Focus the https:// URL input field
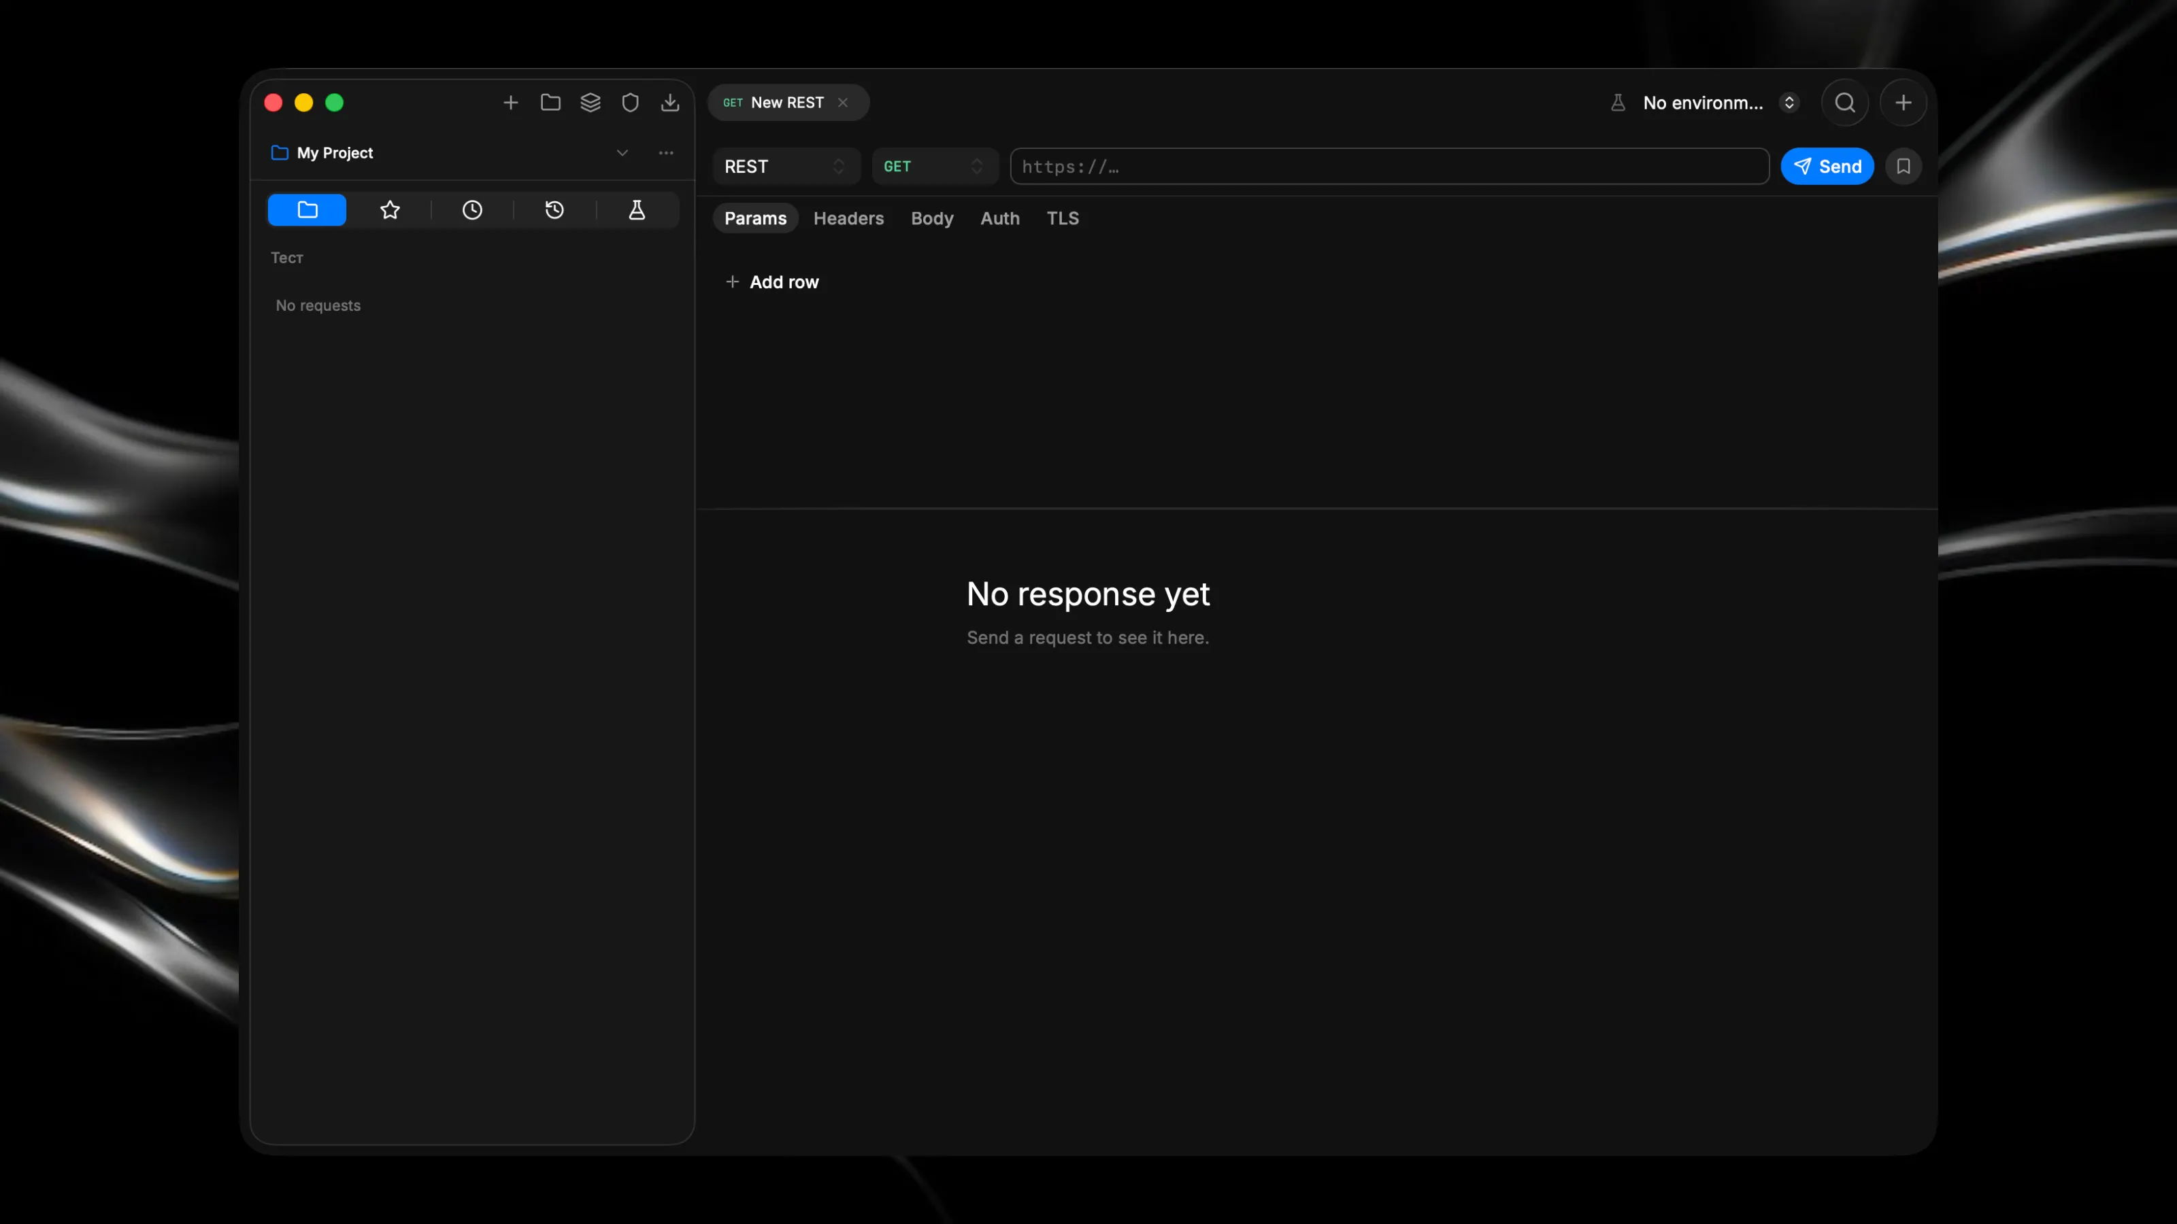Viewport: 2177px width, 1224px height. [x=1389, y=167]
